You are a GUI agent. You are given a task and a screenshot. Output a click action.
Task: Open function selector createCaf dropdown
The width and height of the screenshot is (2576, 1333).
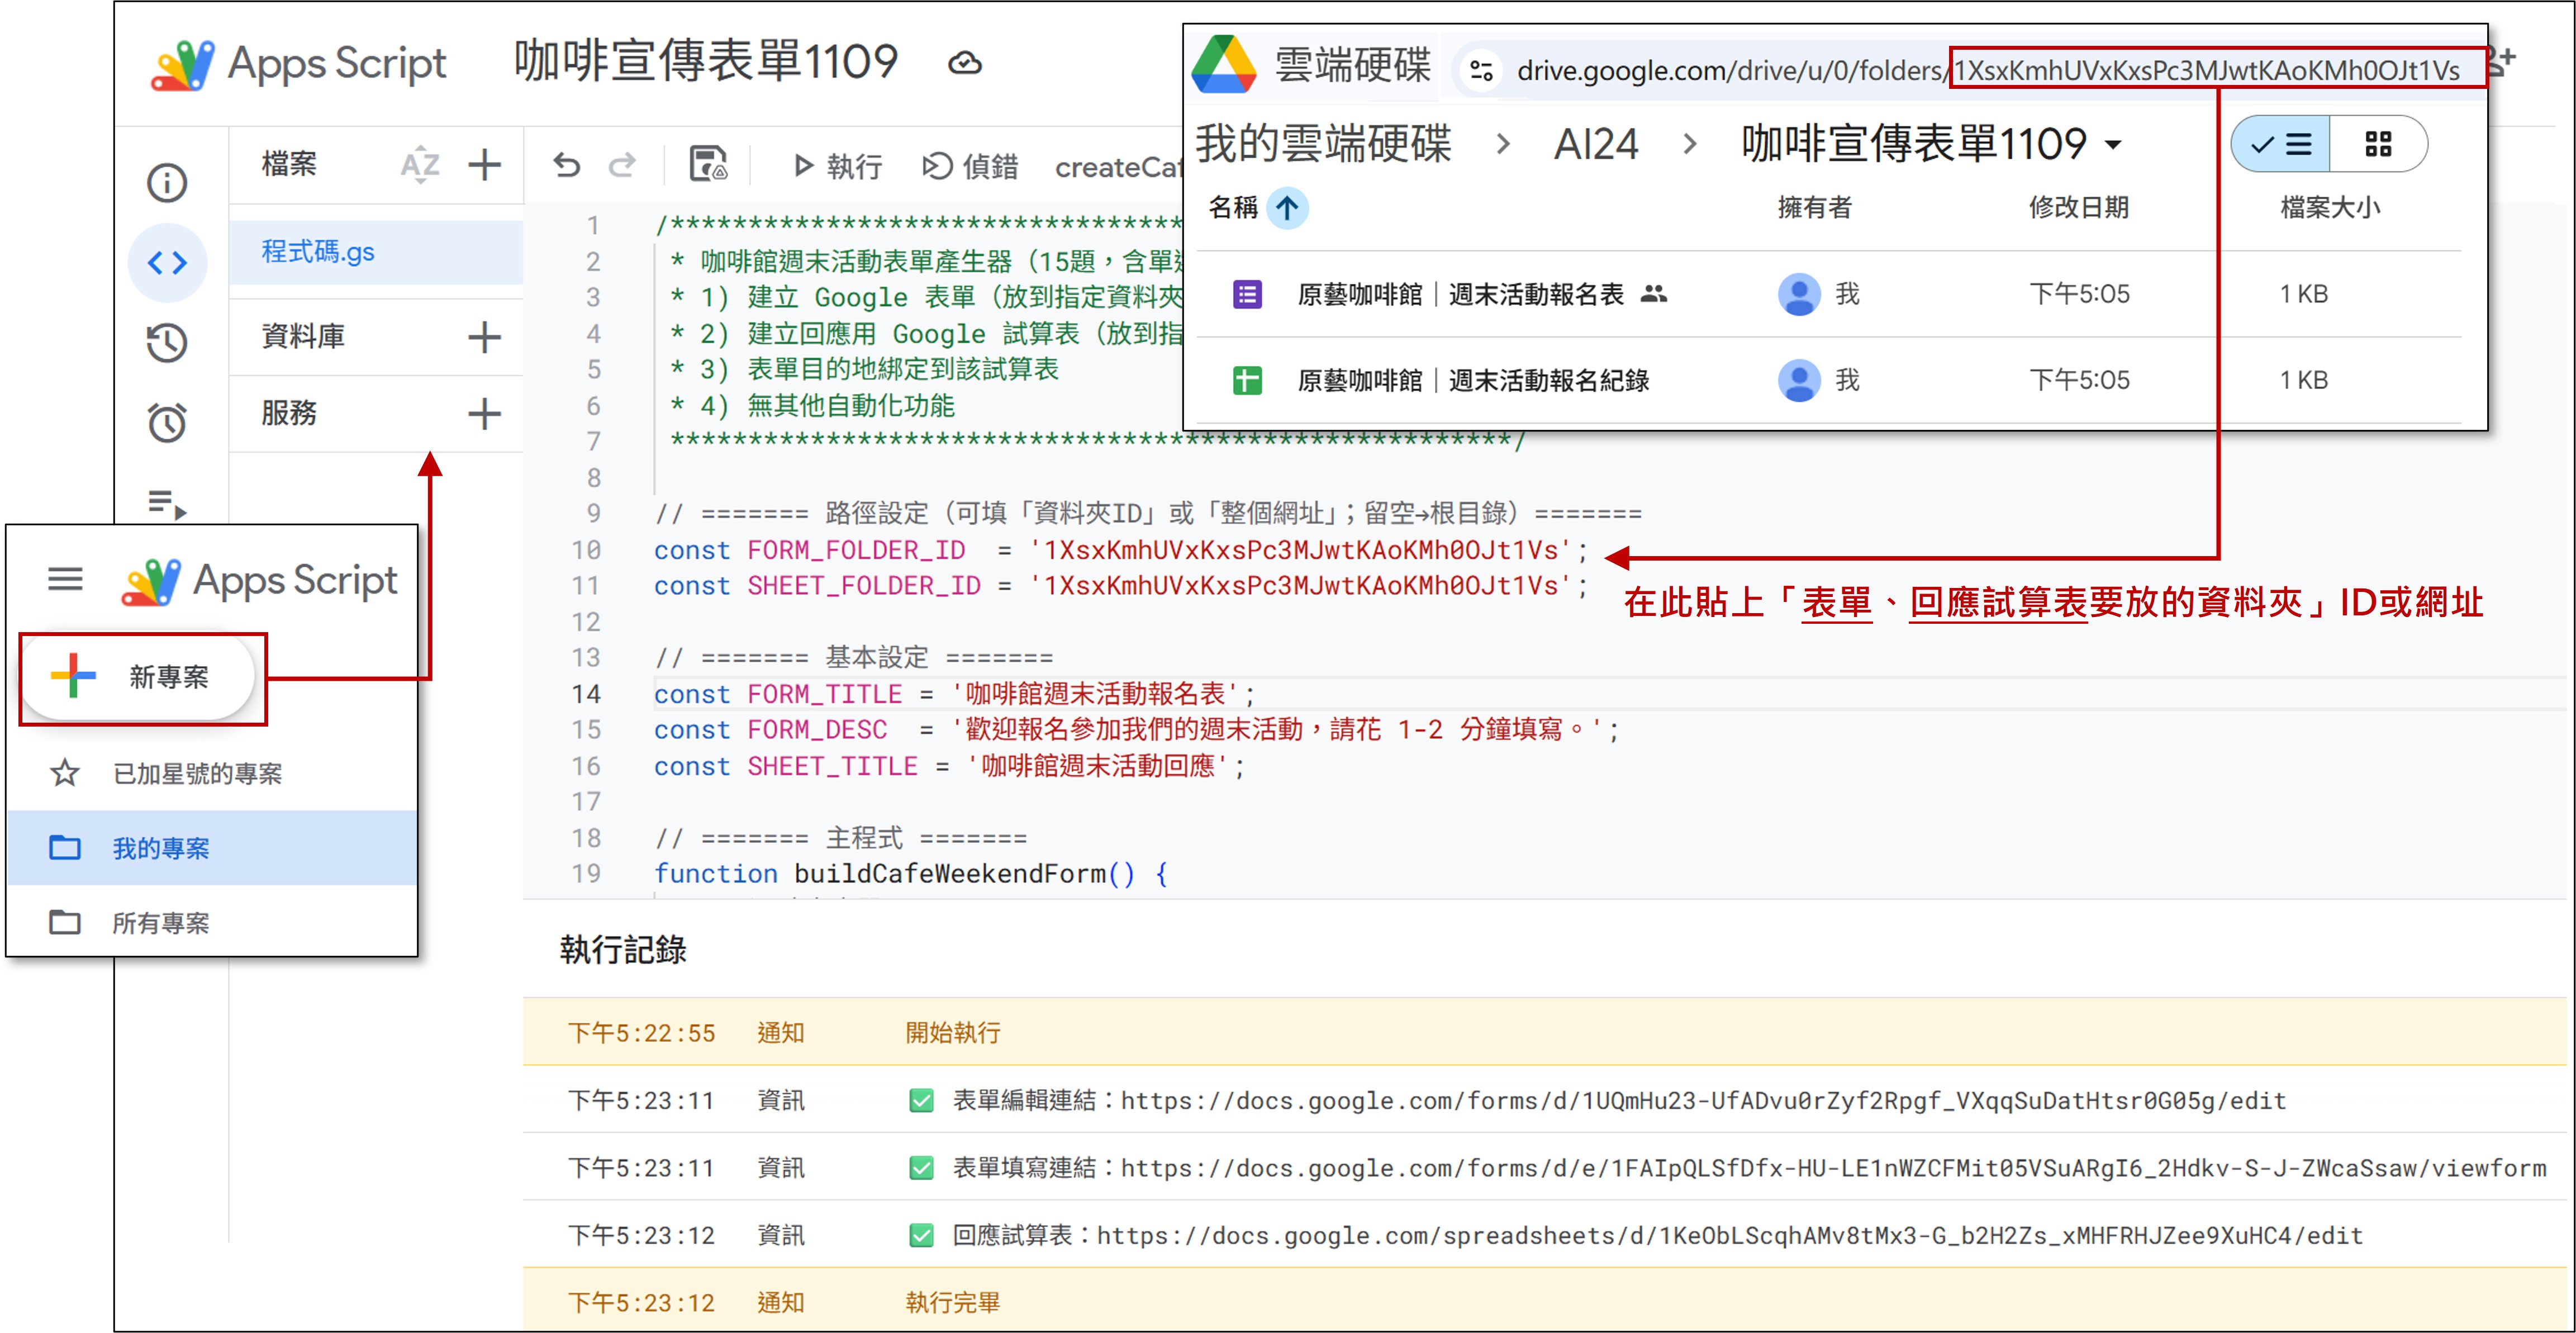point(1117,167)
